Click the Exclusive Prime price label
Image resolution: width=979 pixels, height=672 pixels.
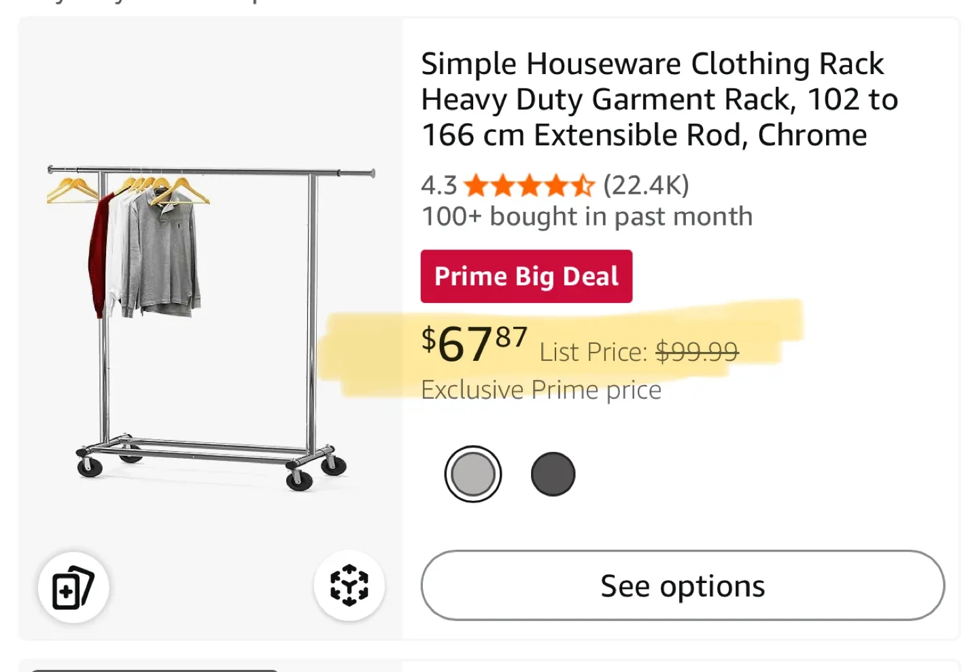(x=540, y=389)
